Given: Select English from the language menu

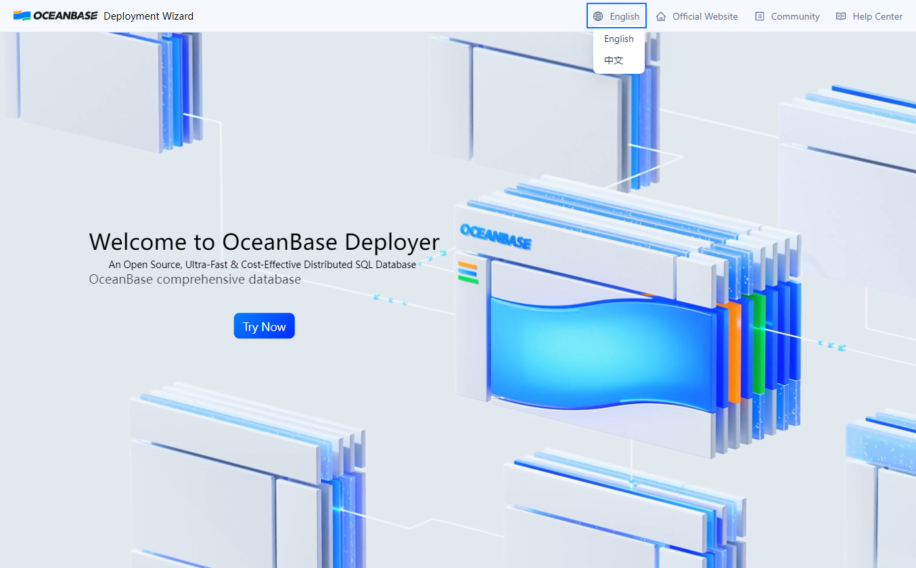Looking at the screenshot, I should pyautogui.click(x=619, y=39).
